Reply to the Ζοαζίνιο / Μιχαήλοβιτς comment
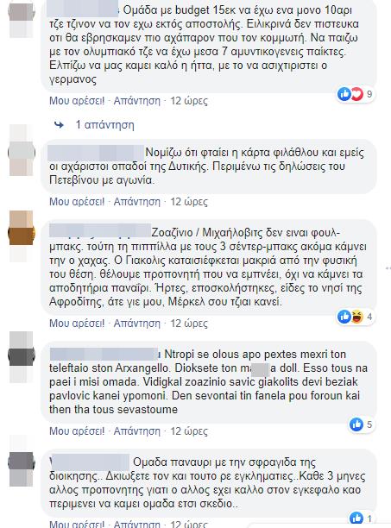 [136, 324]
